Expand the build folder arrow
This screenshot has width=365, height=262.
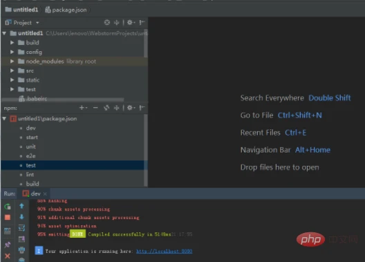coord(12,43)
